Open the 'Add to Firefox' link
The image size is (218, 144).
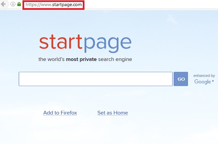click(60, 113)
